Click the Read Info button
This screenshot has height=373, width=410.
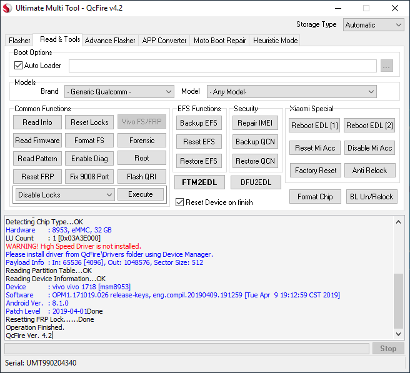click(x=37, y=122)
